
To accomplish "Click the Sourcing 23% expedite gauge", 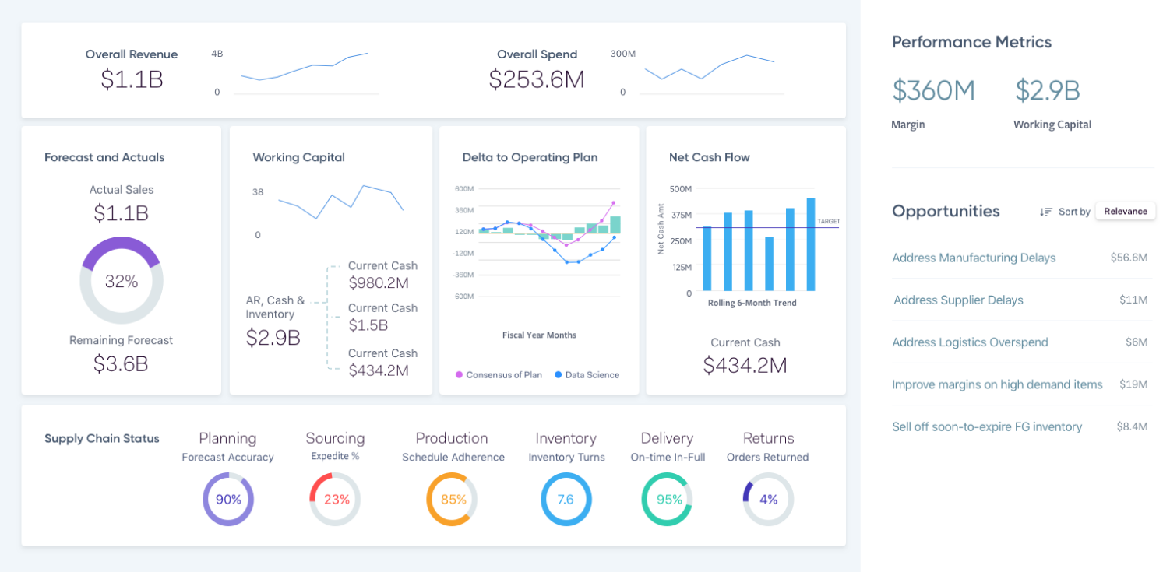I will [x=336, y=500].
